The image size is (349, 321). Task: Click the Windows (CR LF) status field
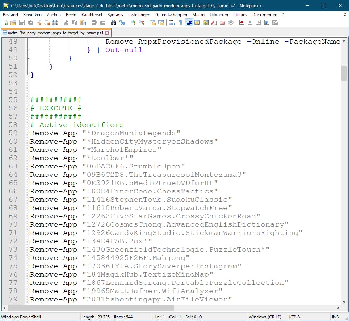point(265,317)
